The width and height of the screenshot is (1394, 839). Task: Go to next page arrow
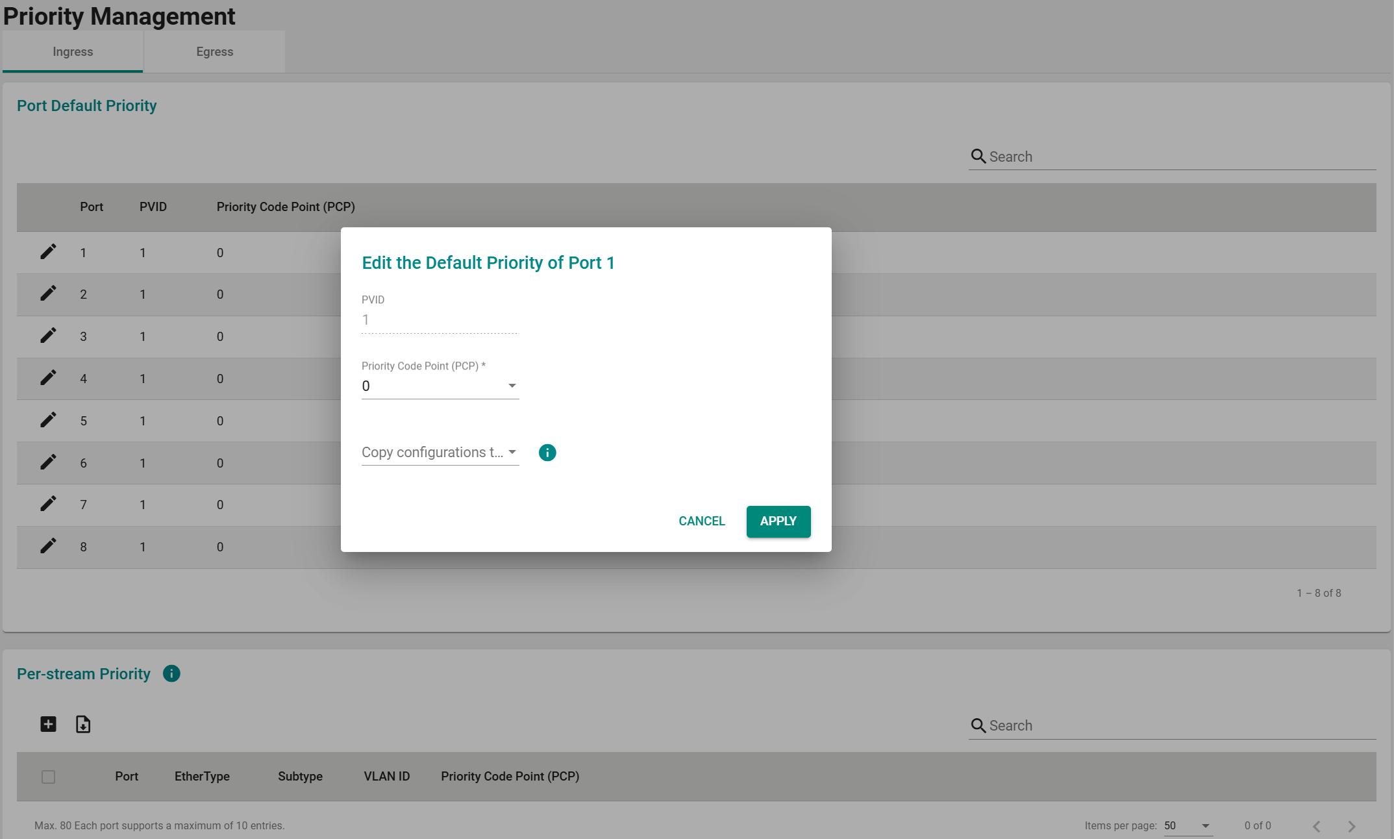(1351, 826)
